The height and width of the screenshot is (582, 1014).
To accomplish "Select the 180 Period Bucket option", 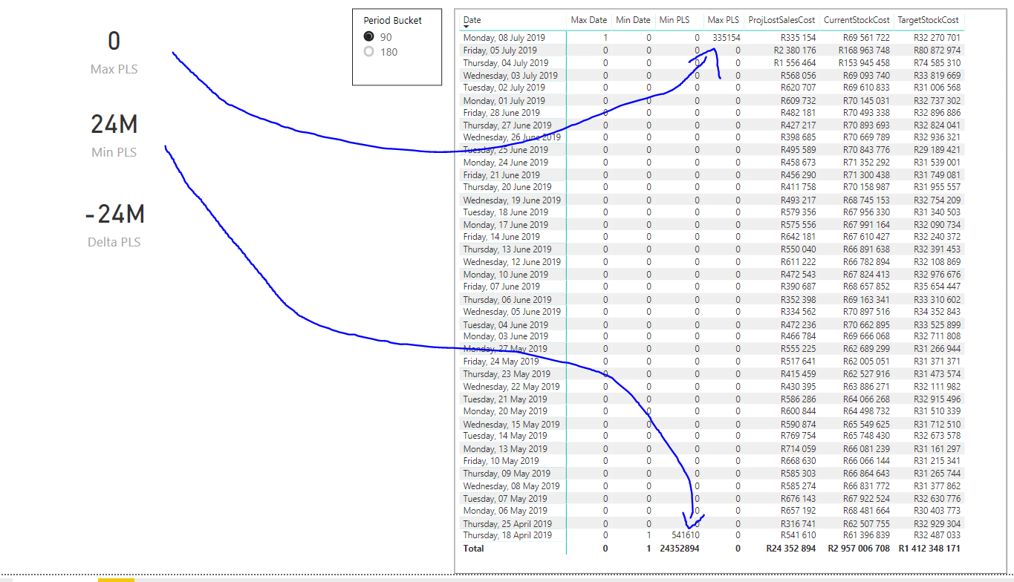I will pos(369,52).
